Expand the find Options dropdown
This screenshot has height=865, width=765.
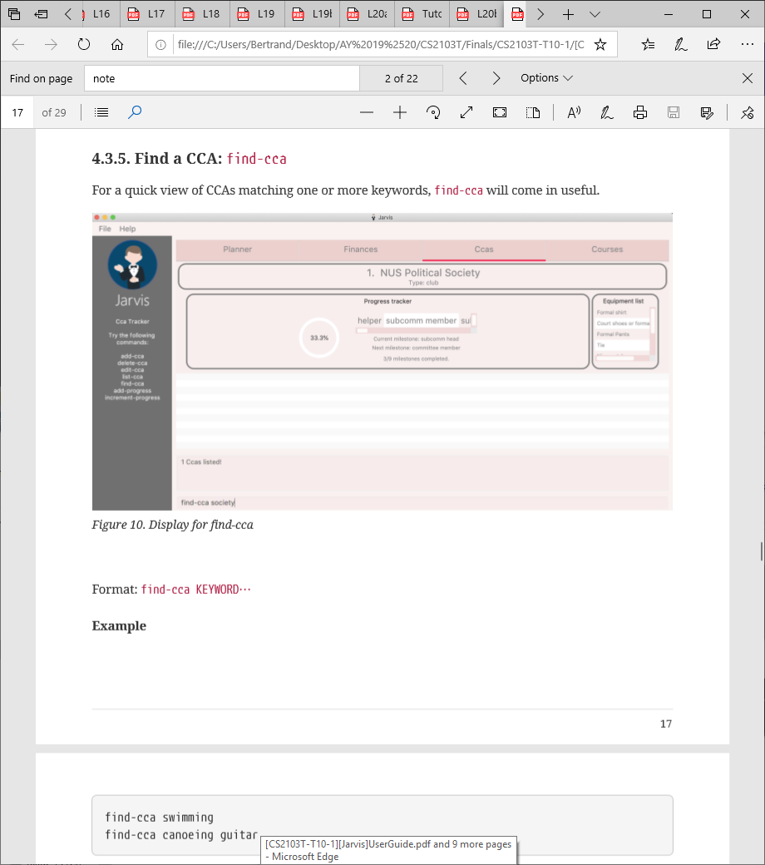[546, 78]
